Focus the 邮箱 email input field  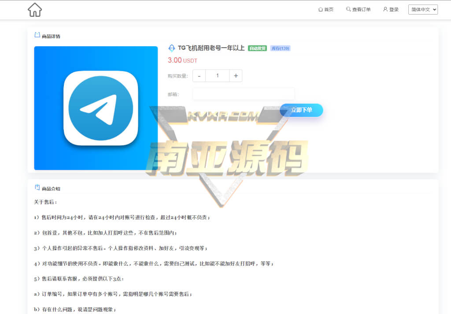243,94
